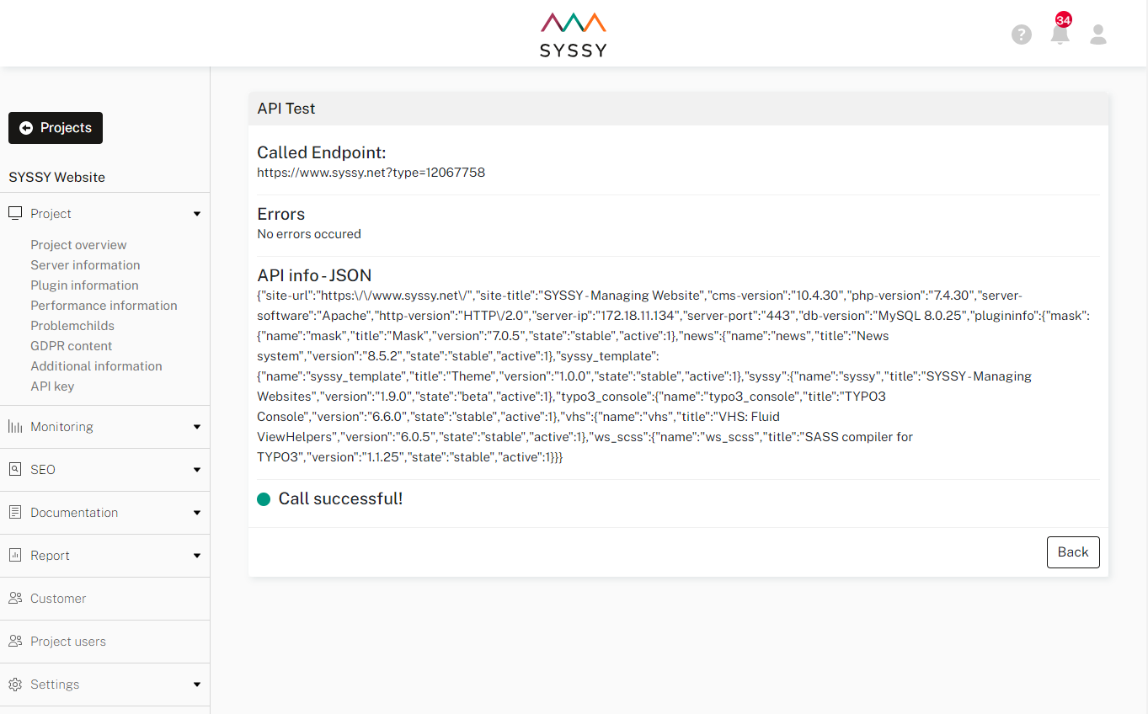Open the Documentation panel icon
Image resolution: width=1148 pixels, height=714 pixels.
(14, 512)
